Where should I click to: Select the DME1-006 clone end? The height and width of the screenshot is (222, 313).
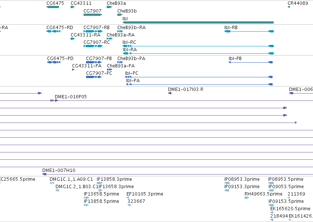click(x=291, y=93)
